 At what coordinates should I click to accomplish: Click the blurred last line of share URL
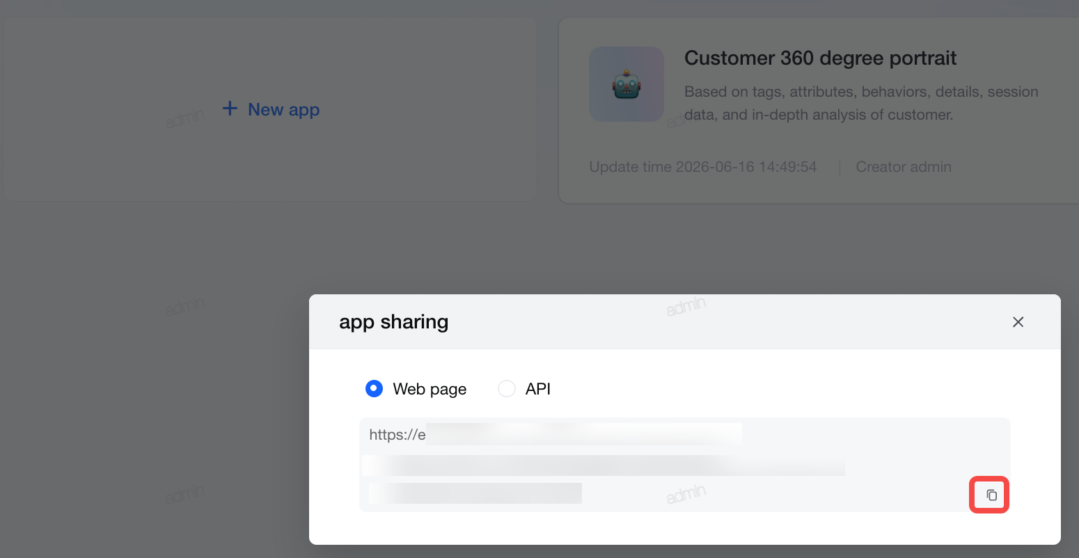475,493
